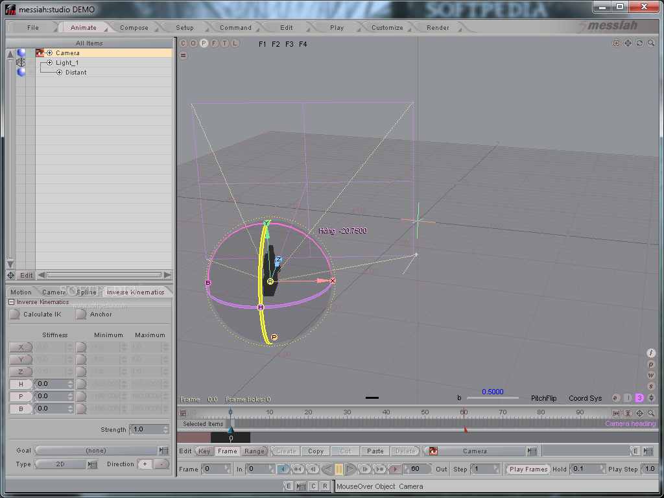Open the Setup tab
The height and width of the screenshot is (498, 664).
185,27
